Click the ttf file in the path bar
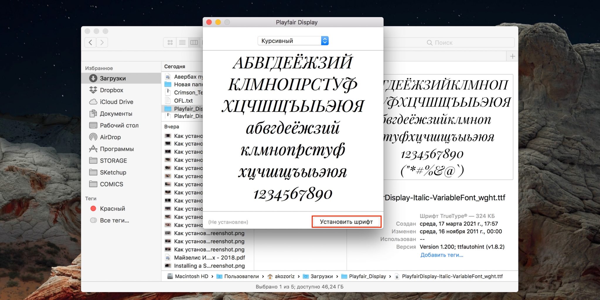Screen dimensions: 600x300 pos(449,276)
